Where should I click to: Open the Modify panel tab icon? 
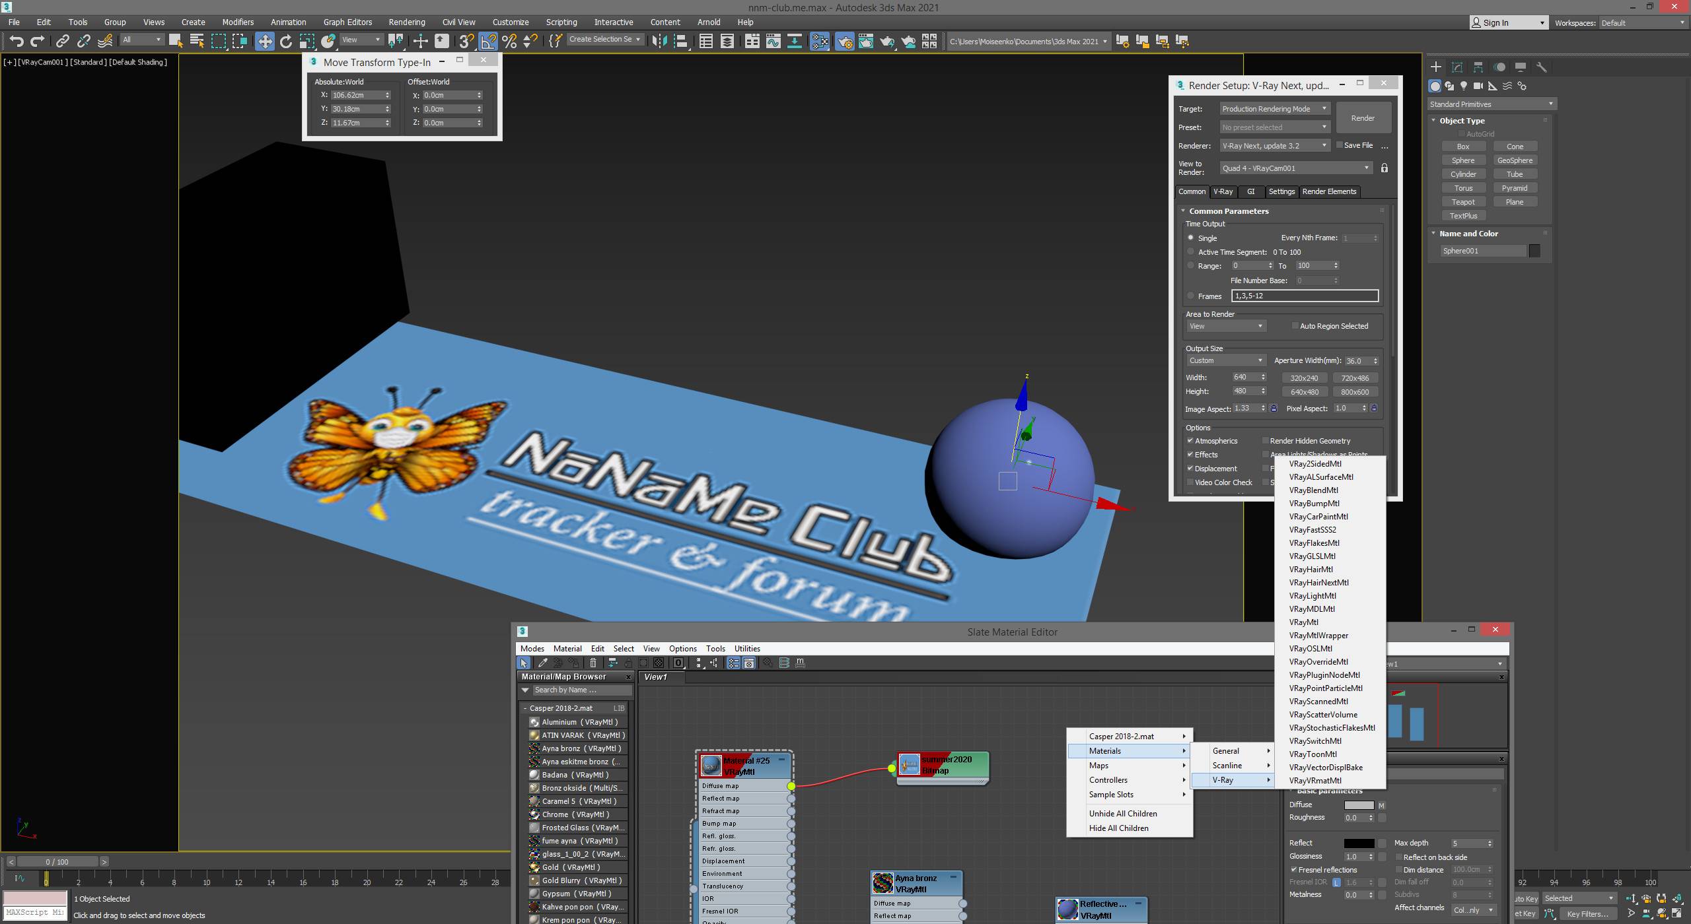point(1457,67)
